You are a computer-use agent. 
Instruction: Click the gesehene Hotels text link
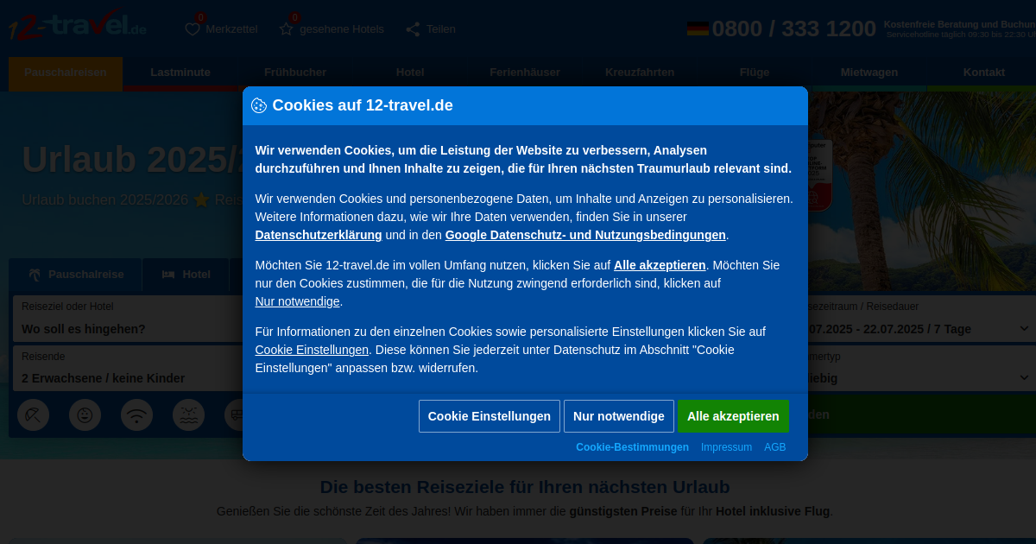342,29
